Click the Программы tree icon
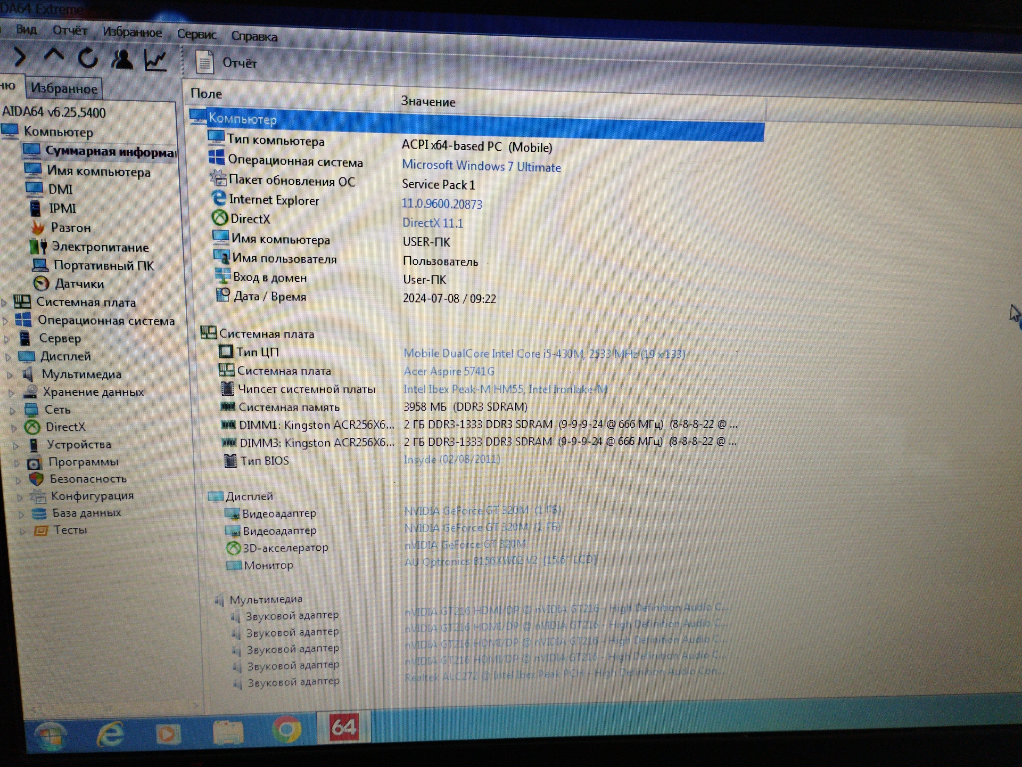1022x767 pixels. click(35, 462)
